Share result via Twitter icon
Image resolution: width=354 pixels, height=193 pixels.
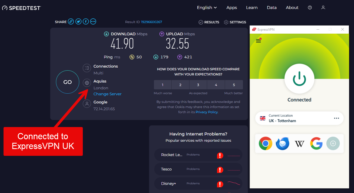pyautogui.click(x=78, y=21)
